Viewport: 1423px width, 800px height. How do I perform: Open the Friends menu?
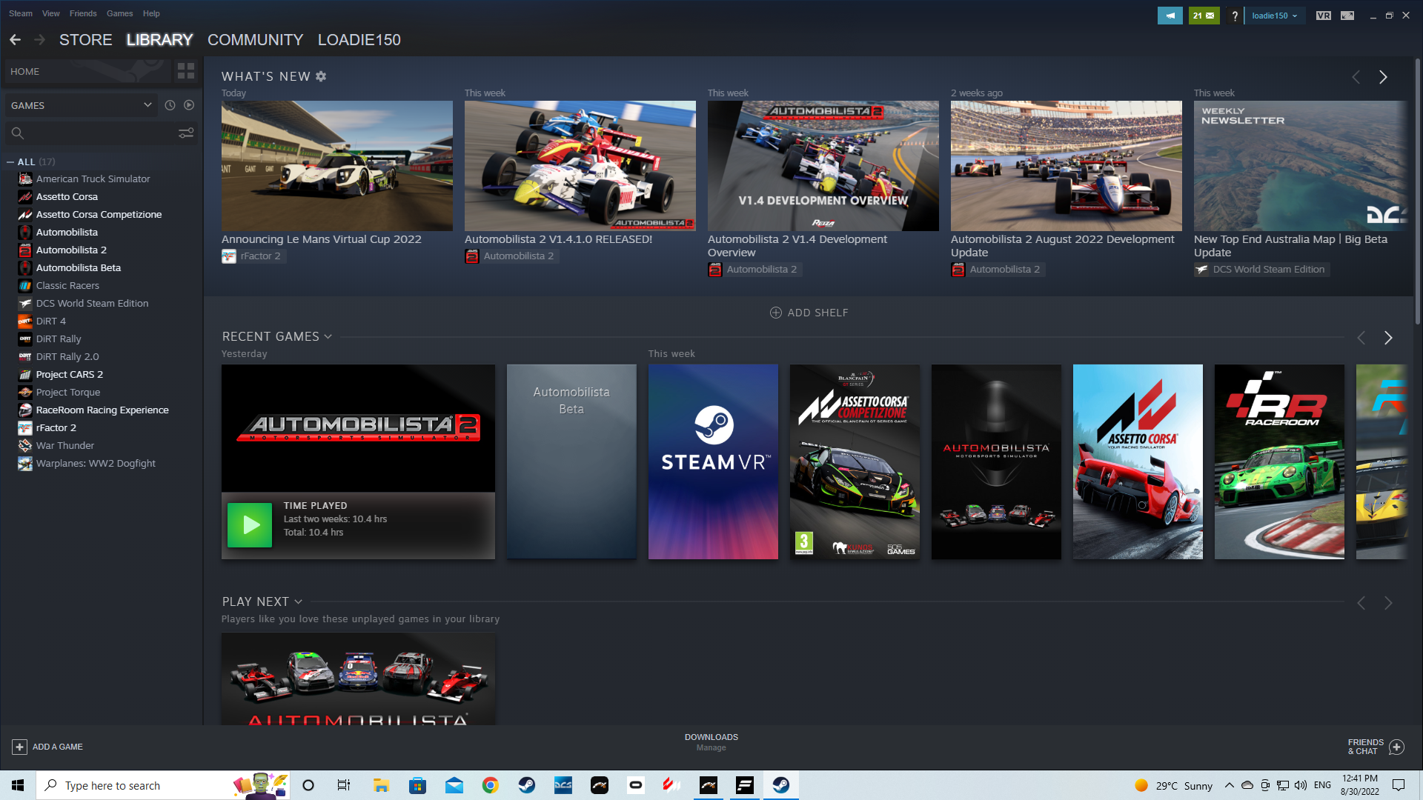[83, 13]
